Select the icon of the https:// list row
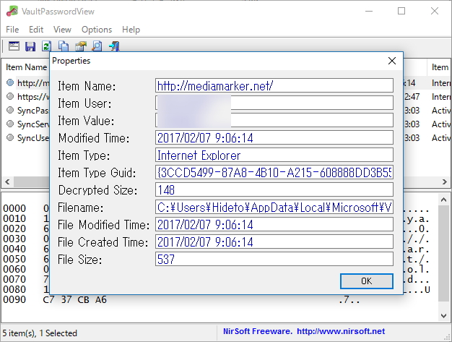Screen dimensions: 452x342 click(x=10, y=96)
